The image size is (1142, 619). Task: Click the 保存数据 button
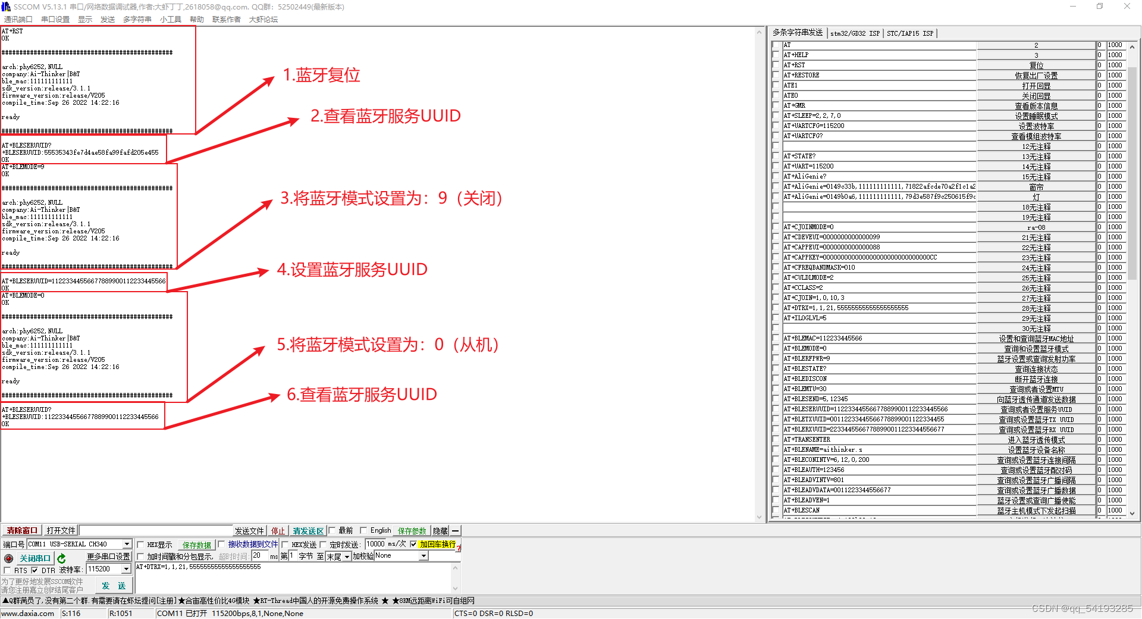pyautogui.click(x=197, y=545)
